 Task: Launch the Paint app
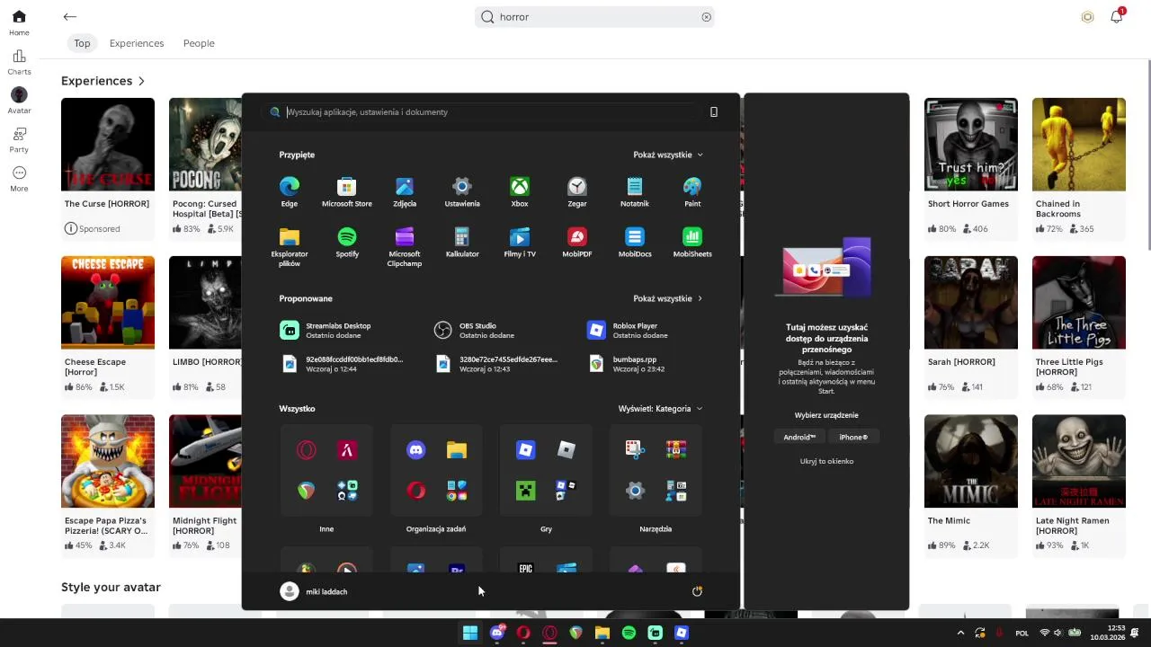pos(691,191)
